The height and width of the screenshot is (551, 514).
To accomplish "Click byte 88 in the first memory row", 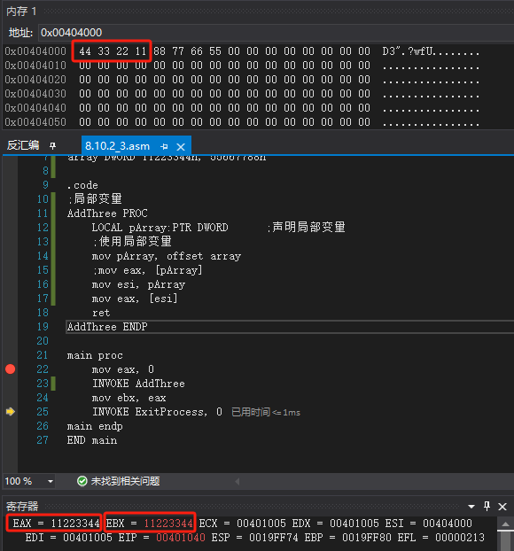I will [x=160, y=51].
